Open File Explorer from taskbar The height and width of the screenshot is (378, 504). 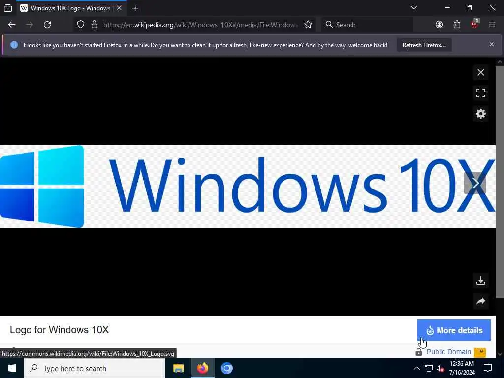178,368
